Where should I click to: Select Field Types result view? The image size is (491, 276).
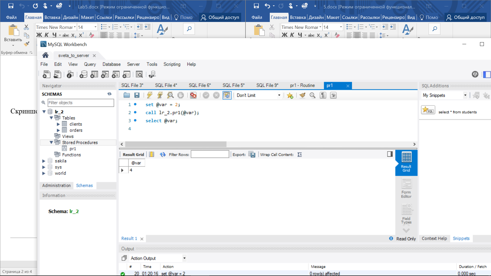click(x=406, y=214)
